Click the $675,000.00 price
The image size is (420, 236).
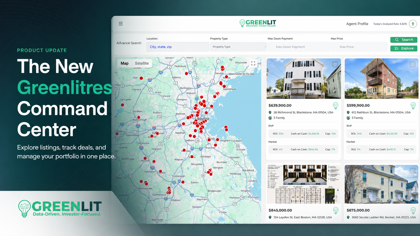[358, 210]
